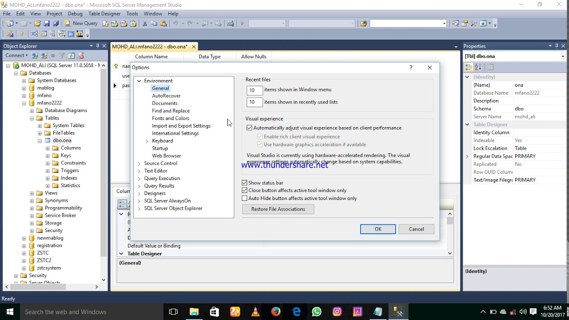The height and width of the screenshot is (320, 569).
Task: Click the Alphabetical sort icon in Properties panel
Action: 478,67
